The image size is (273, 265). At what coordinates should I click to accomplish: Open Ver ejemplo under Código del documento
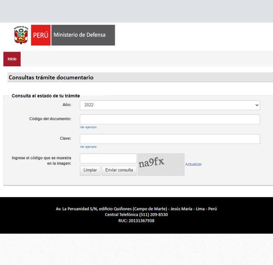(88, 127)
